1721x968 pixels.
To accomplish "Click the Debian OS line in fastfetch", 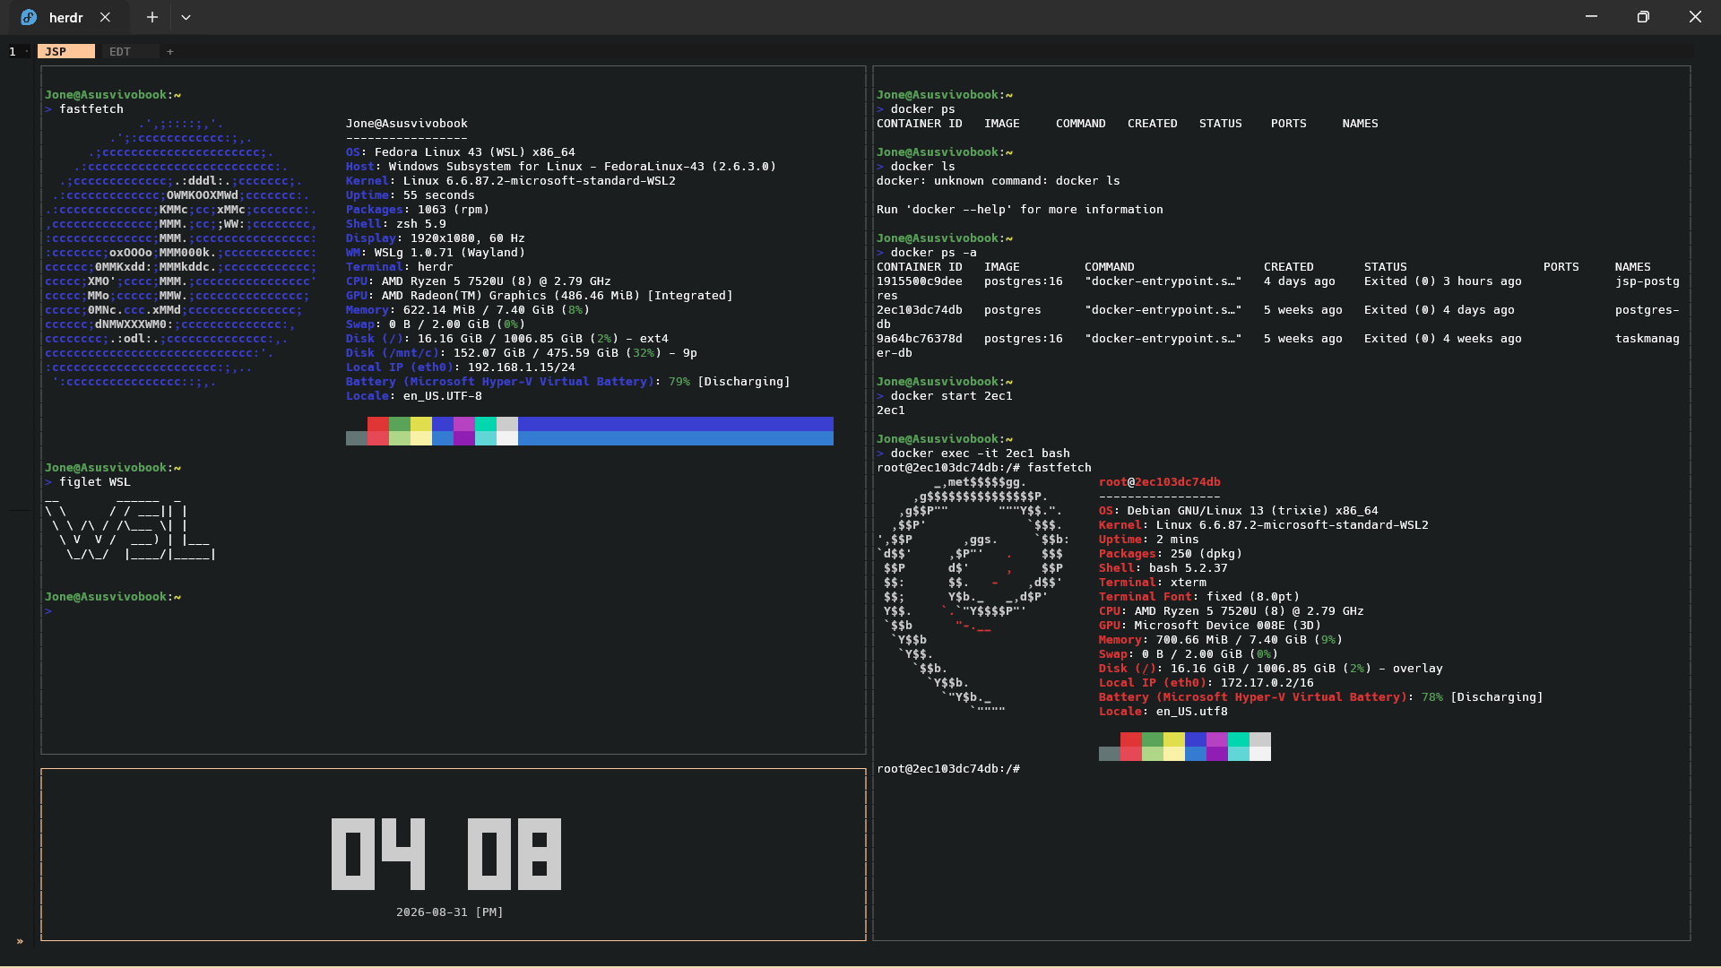I will pyautogui.click(x=1239, y=511).
